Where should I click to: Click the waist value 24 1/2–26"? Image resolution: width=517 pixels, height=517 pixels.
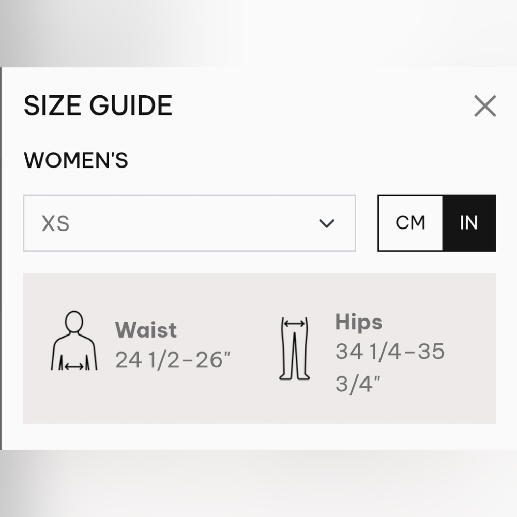tap(173, 359)
